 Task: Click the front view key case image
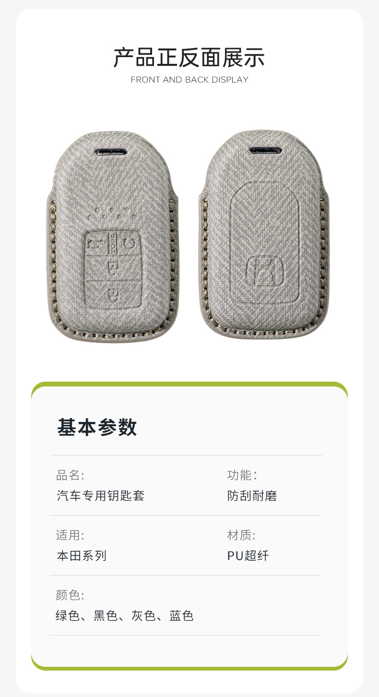coord(113,237)
